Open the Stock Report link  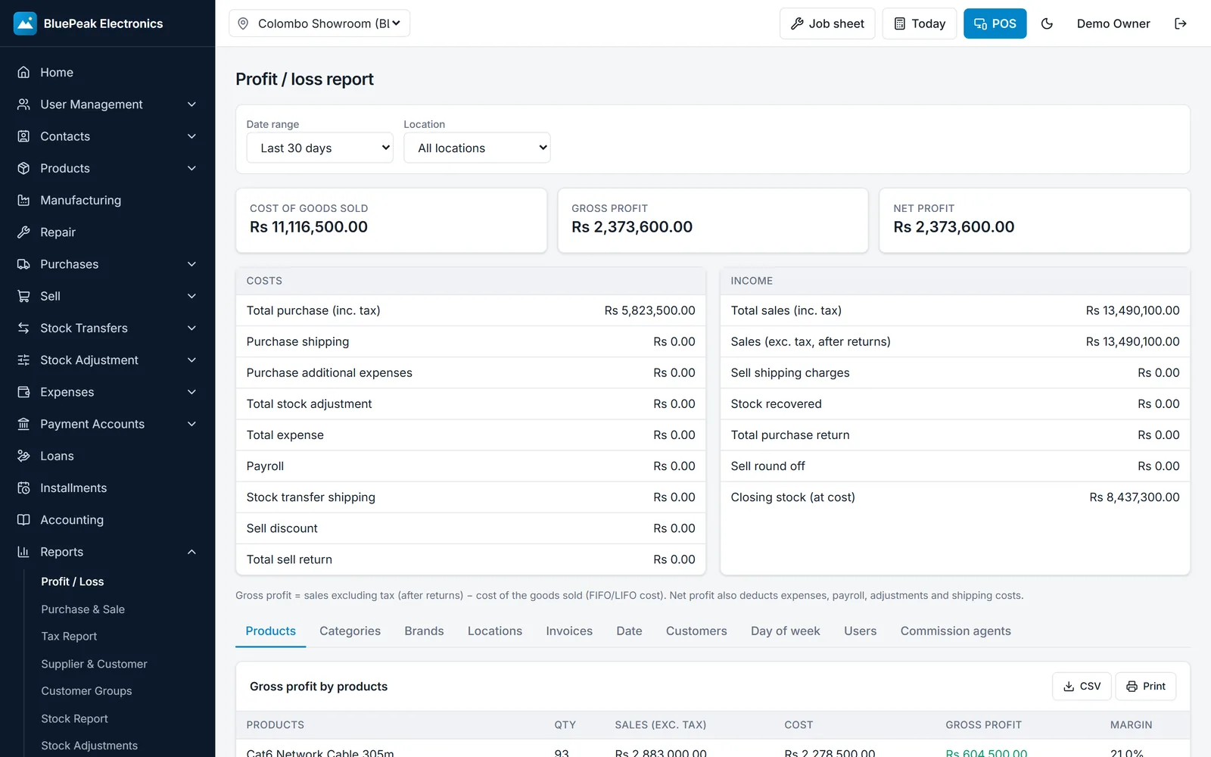point(74,718)
